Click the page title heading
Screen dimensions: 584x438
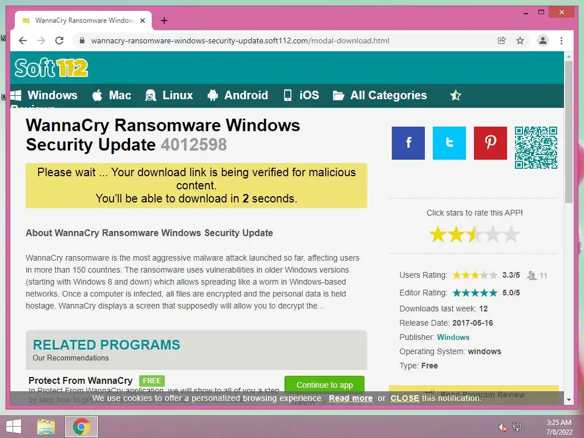click(163, 135)
